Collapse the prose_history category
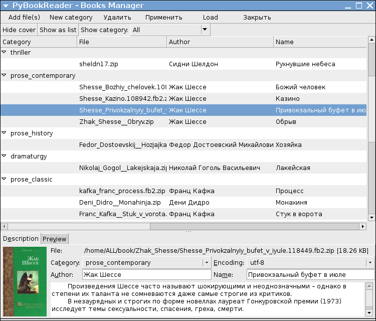The image size is (376, 321). (4, 133)
